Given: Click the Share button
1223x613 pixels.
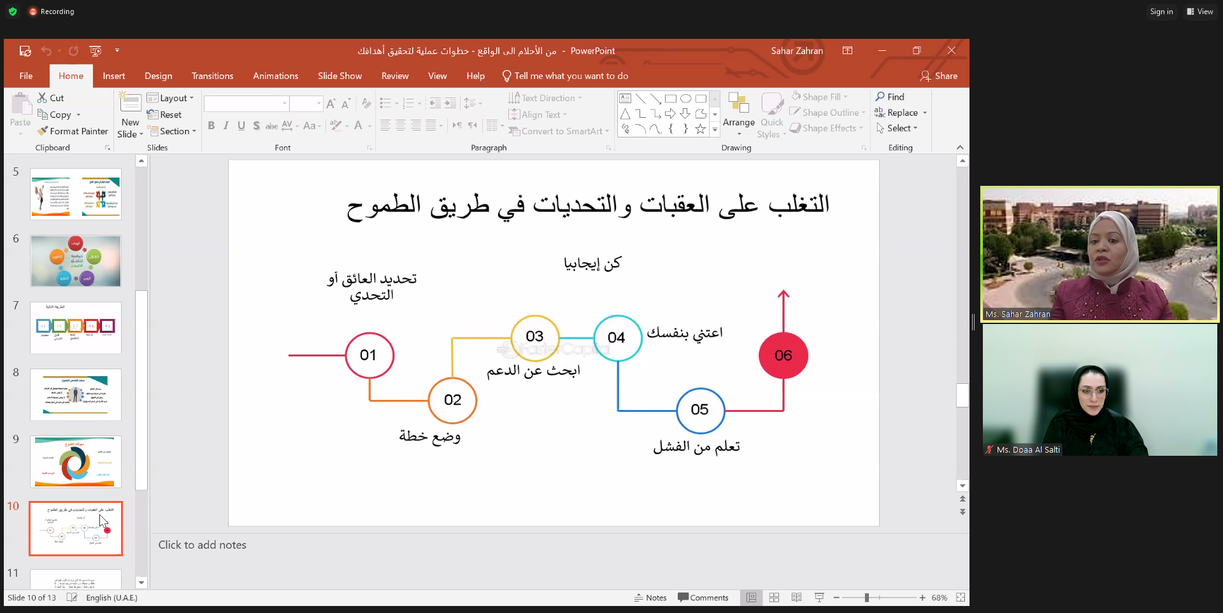Looking at the screenshot, I should coord(939,76).
